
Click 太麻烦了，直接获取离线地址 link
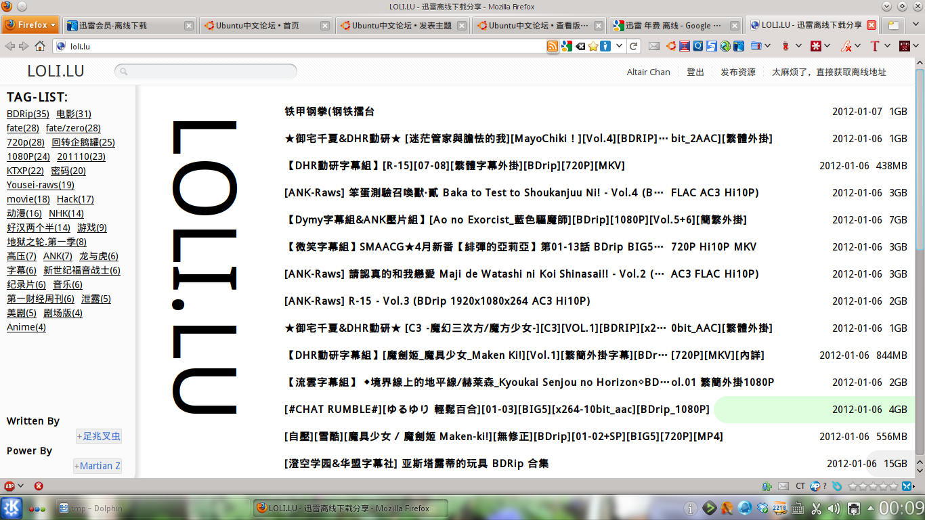coord(829,72)
